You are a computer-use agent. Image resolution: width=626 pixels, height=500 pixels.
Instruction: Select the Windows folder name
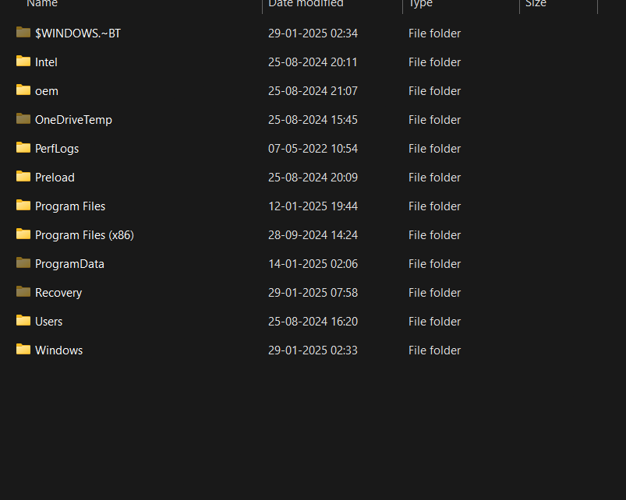[x=59, y=350]
